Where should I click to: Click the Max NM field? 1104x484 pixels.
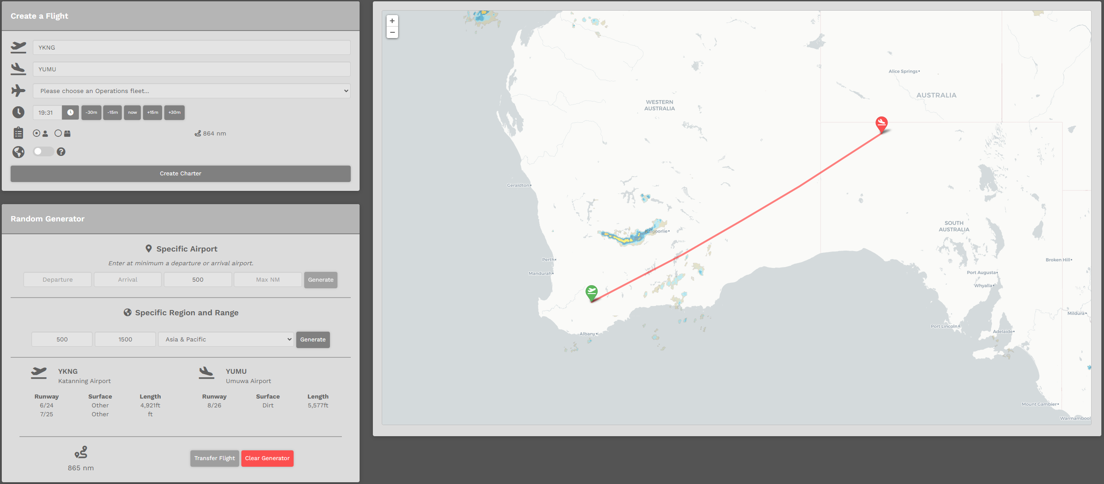pyautogui.click(x=268, y=279)
